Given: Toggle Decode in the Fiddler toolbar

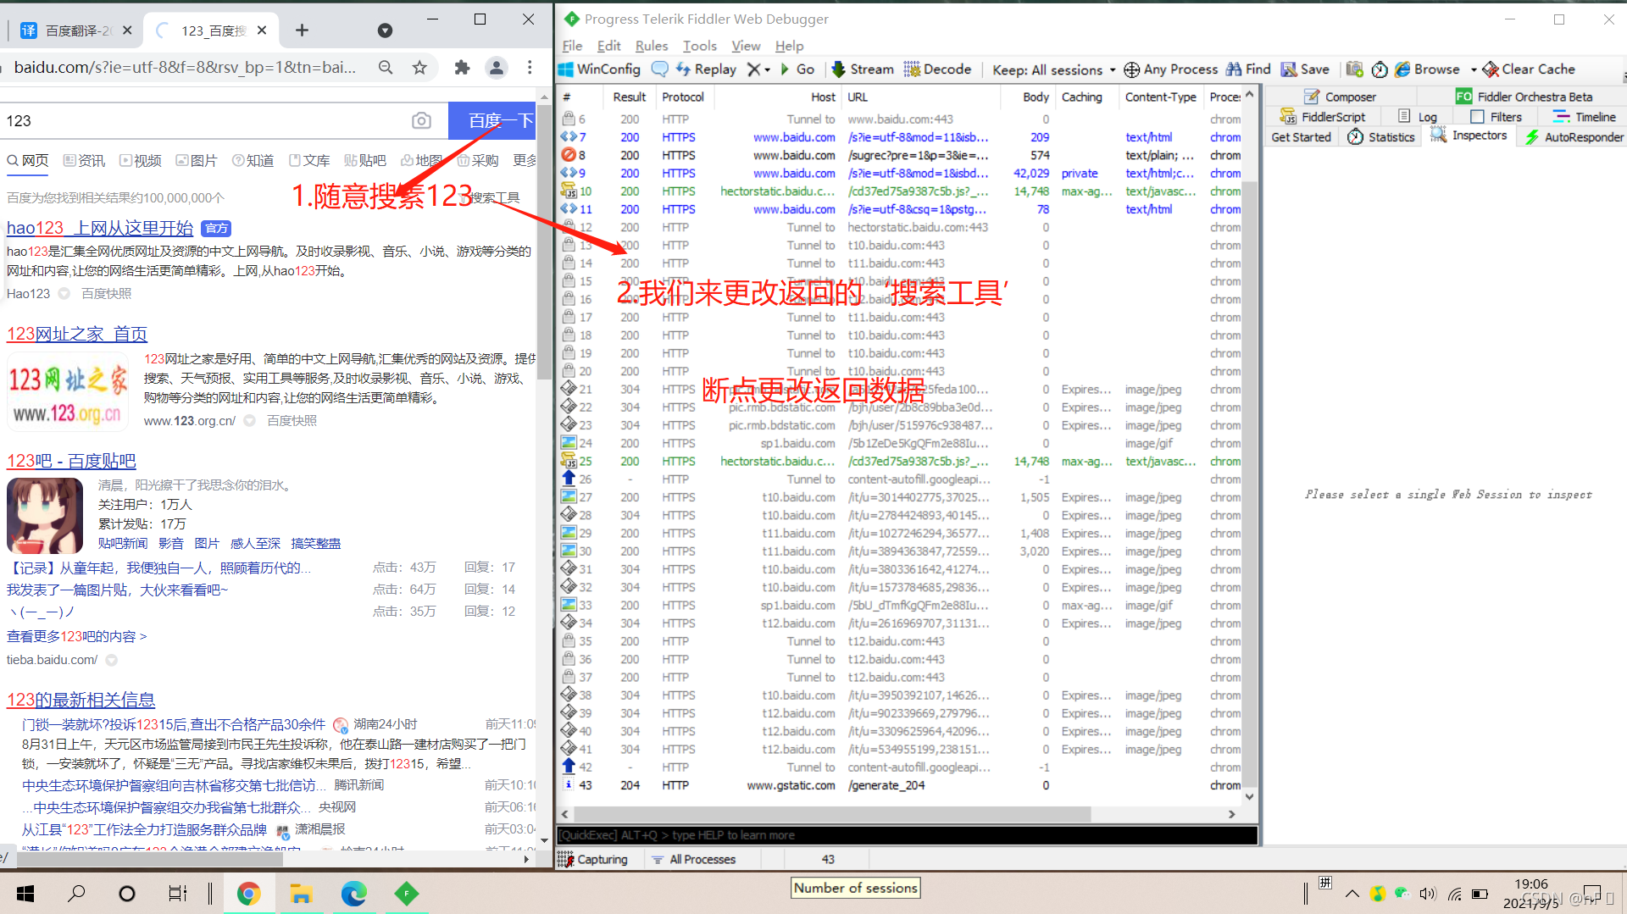Looking at the screenshot, I should [937, 69].
